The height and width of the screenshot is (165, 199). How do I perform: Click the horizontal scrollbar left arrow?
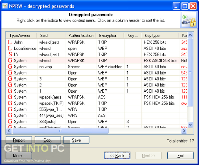point(9,131)
